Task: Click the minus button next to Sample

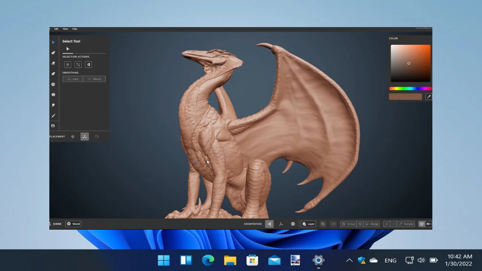Action: 394,224
